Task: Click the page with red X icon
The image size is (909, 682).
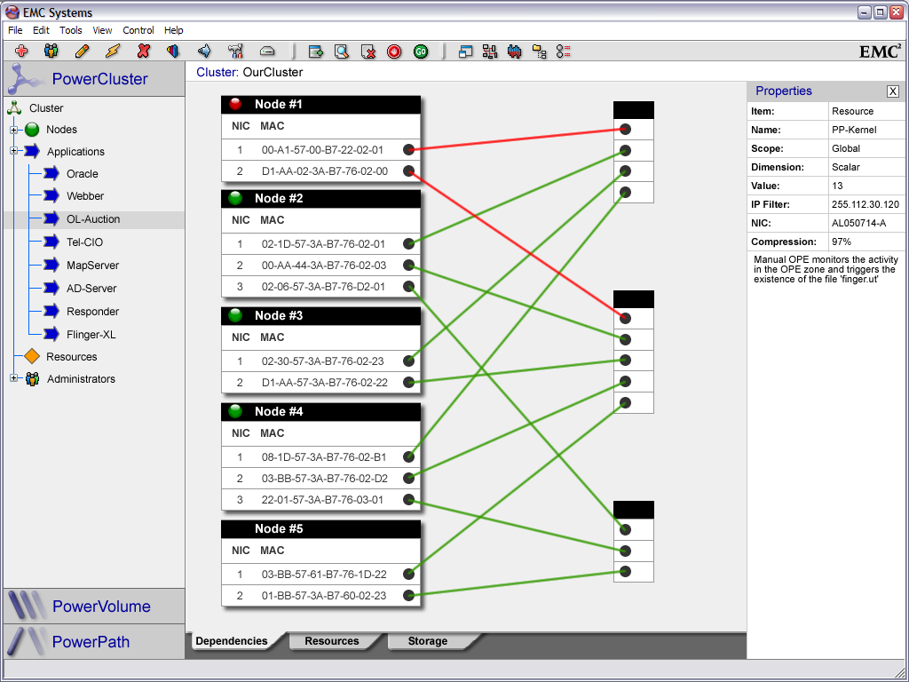Action: pos(368,52)
